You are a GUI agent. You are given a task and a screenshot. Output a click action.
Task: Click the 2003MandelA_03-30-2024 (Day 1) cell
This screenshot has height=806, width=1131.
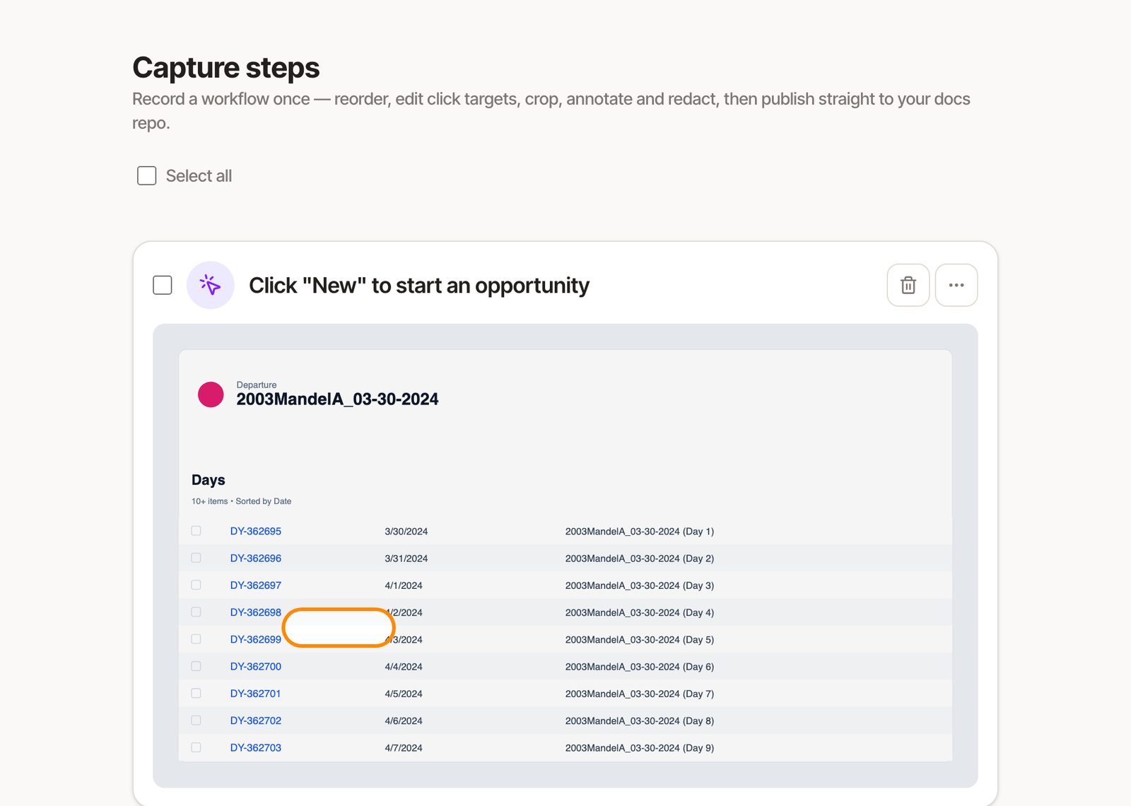point(639,532)
